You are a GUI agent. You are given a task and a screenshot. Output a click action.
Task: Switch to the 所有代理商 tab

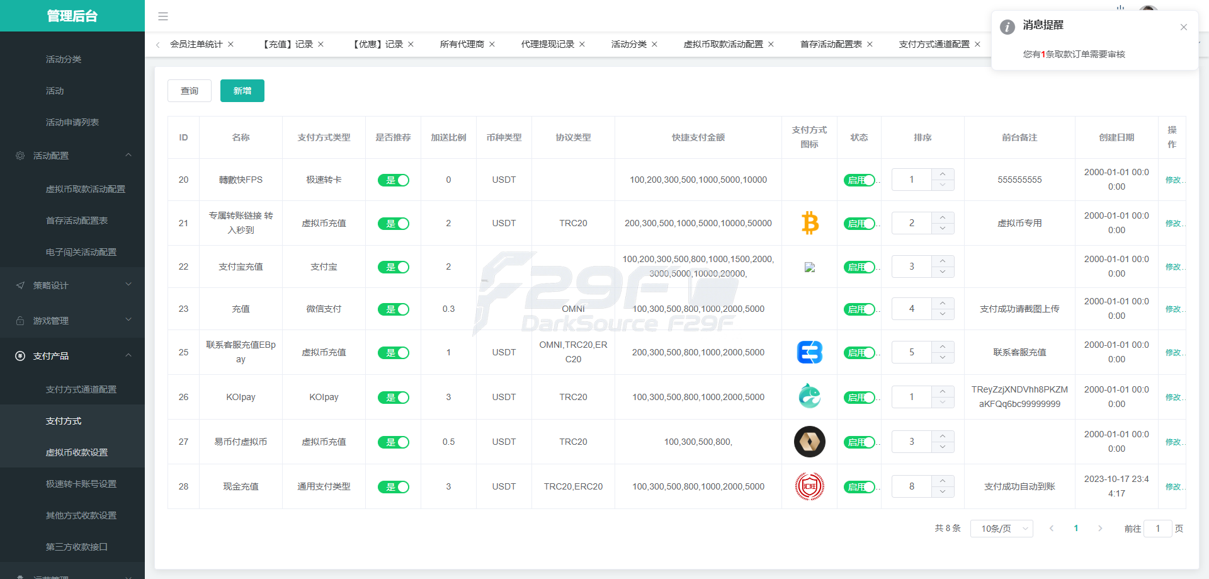tap(462, 44)
